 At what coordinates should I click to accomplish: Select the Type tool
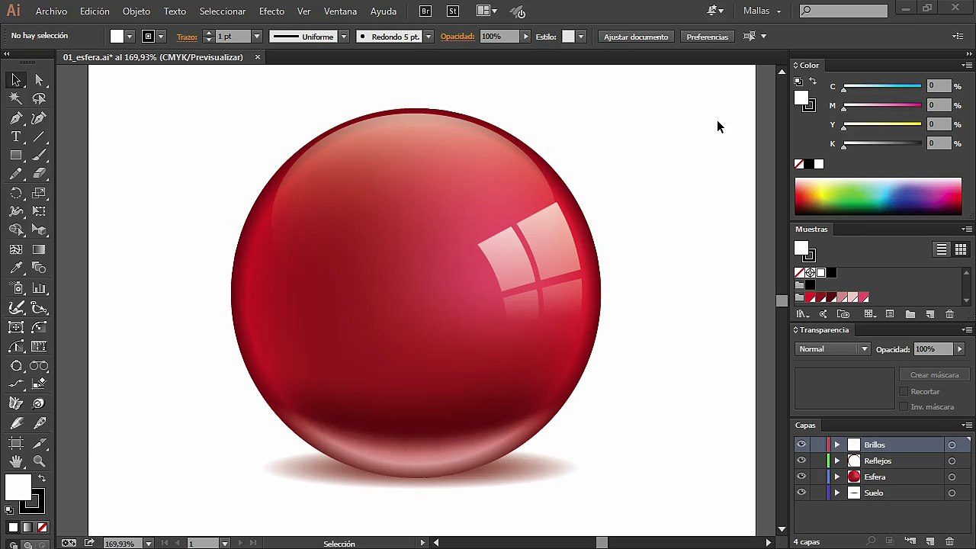pyautogui.click(x=16, y=136)
